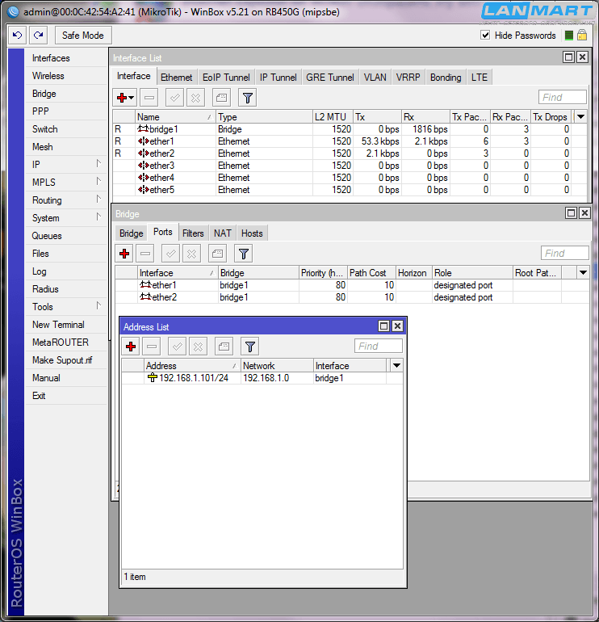Click the Redo arrow icon
The height and width of the screenshot is (622, 599).
39,36
